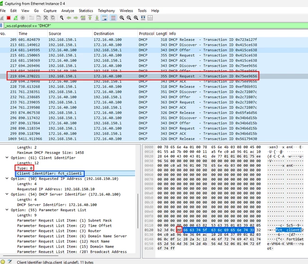The width and height of the screenshot is (308, 264).
Task: Go forward in packet history arrow
Action: (76, 18)
